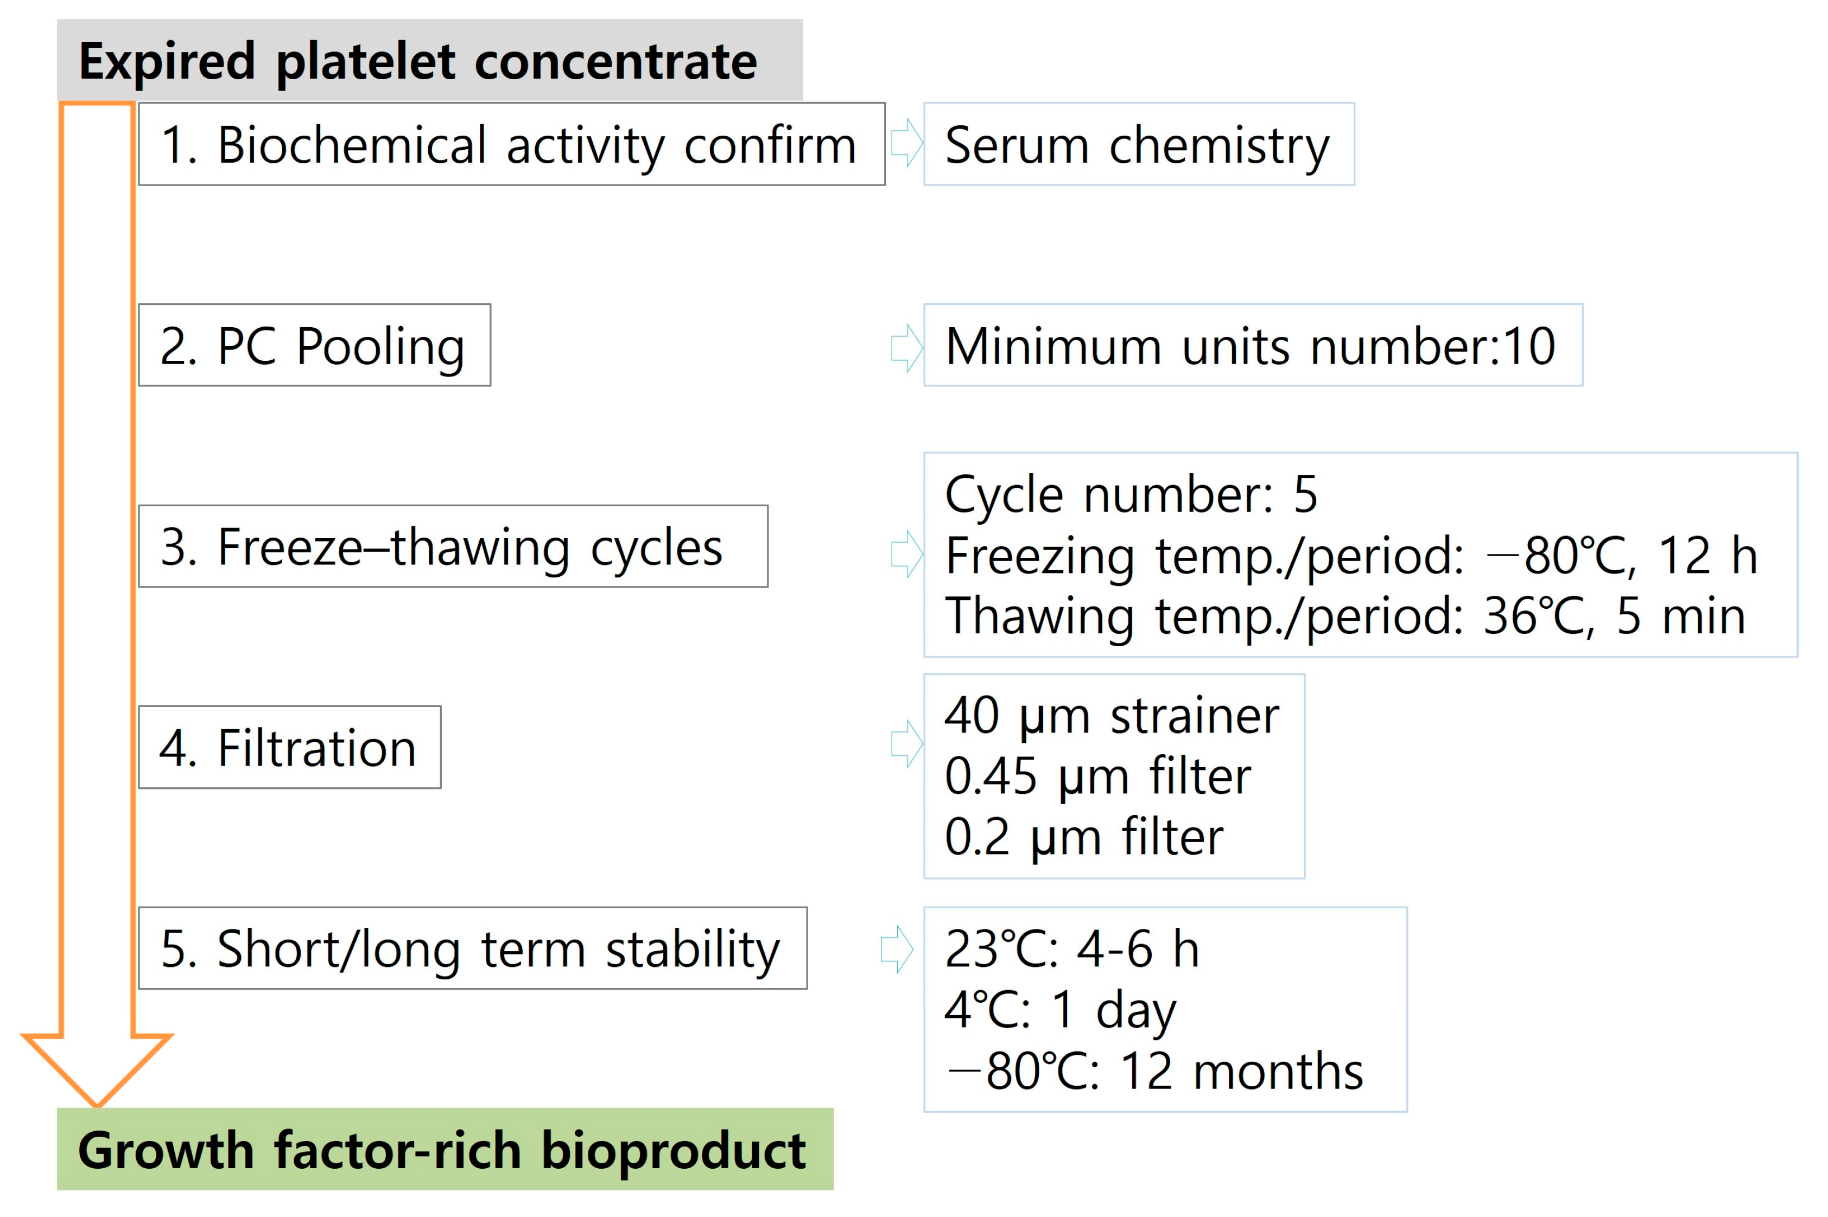1828x1217 pixels.
Task: Click the PC Pooling step box
Action: pyautogui.click(x=314, y=346)
